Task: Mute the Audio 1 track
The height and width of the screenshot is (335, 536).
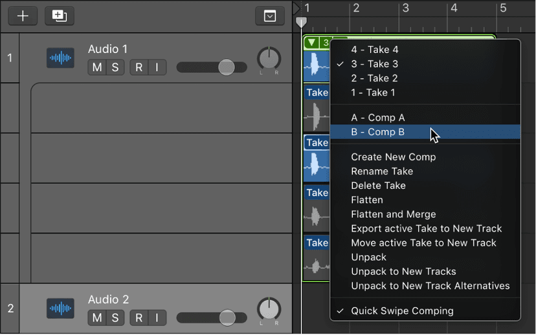Action: (97, 67)
